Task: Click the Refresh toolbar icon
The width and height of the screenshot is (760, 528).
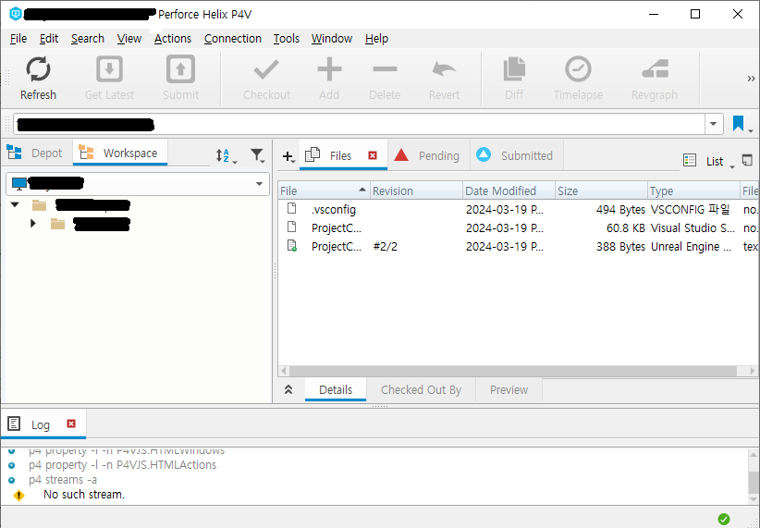Action: click(38, 68)
